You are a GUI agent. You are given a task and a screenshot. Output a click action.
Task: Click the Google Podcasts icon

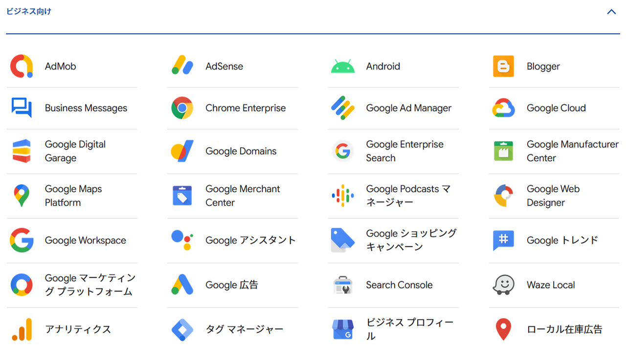(342, 196)
